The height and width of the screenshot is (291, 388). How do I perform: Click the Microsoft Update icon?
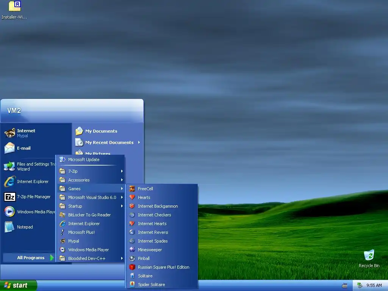(63, 160)
